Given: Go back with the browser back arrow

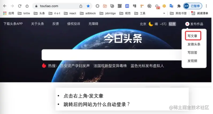Looking at the screenshot, I should click(x=5, y=6).
